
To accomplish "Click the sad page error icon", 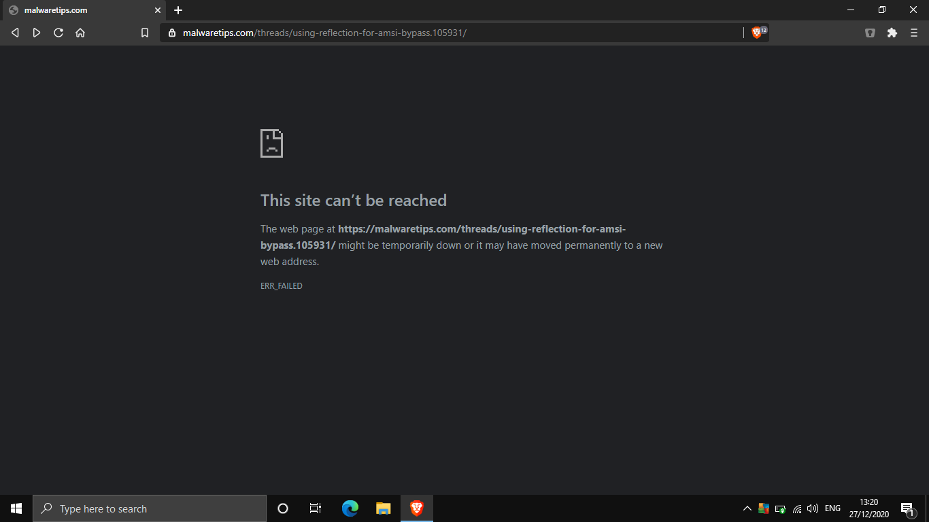I will click(271, 143).
